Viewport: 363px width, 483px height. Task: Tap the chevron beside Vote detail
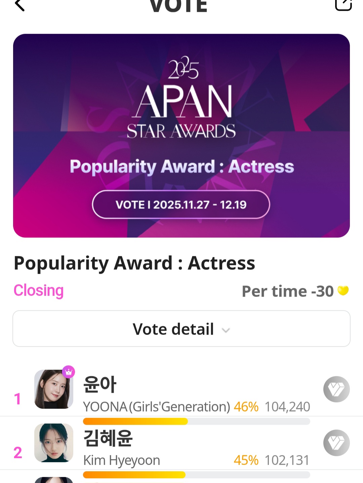(x=226, y=330)
